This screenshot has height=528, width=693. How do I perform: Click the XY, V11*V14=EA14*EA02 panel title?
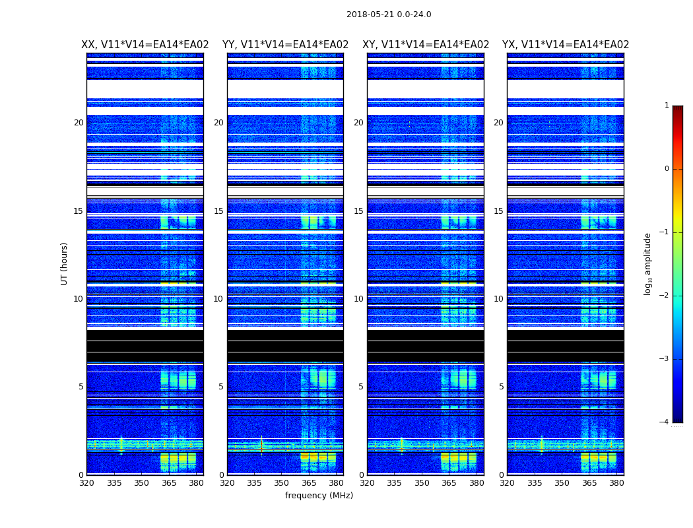coord(426,45)
